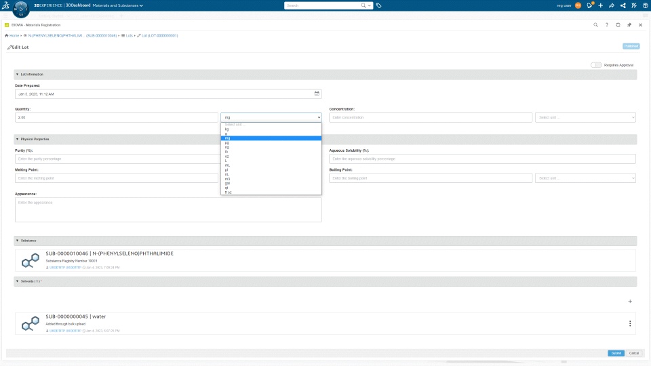The height and width of the screenshot is (366, 651).
Task: Click the molecule icon of water solvent
Action: click(31, 324)
